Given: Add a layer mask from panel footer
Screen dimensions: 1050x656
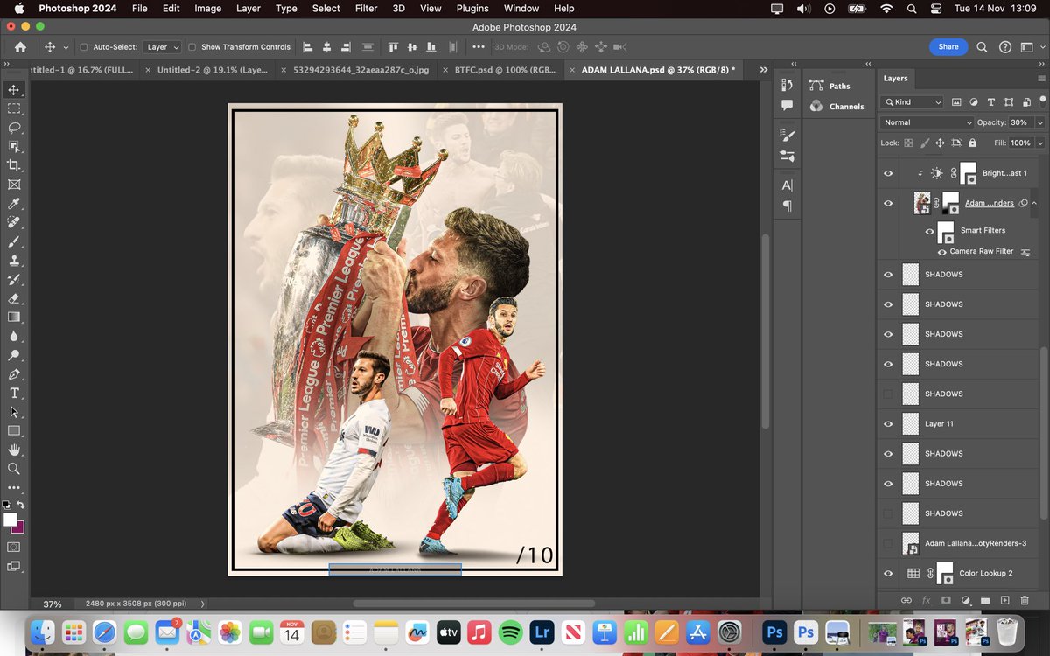Looking at the screenshot, I should click(x=946, y=600).
